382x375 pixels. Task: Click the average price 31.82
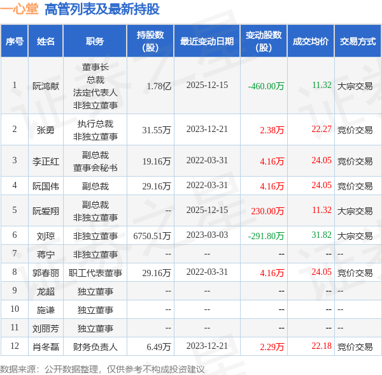[x=322, y=235]
